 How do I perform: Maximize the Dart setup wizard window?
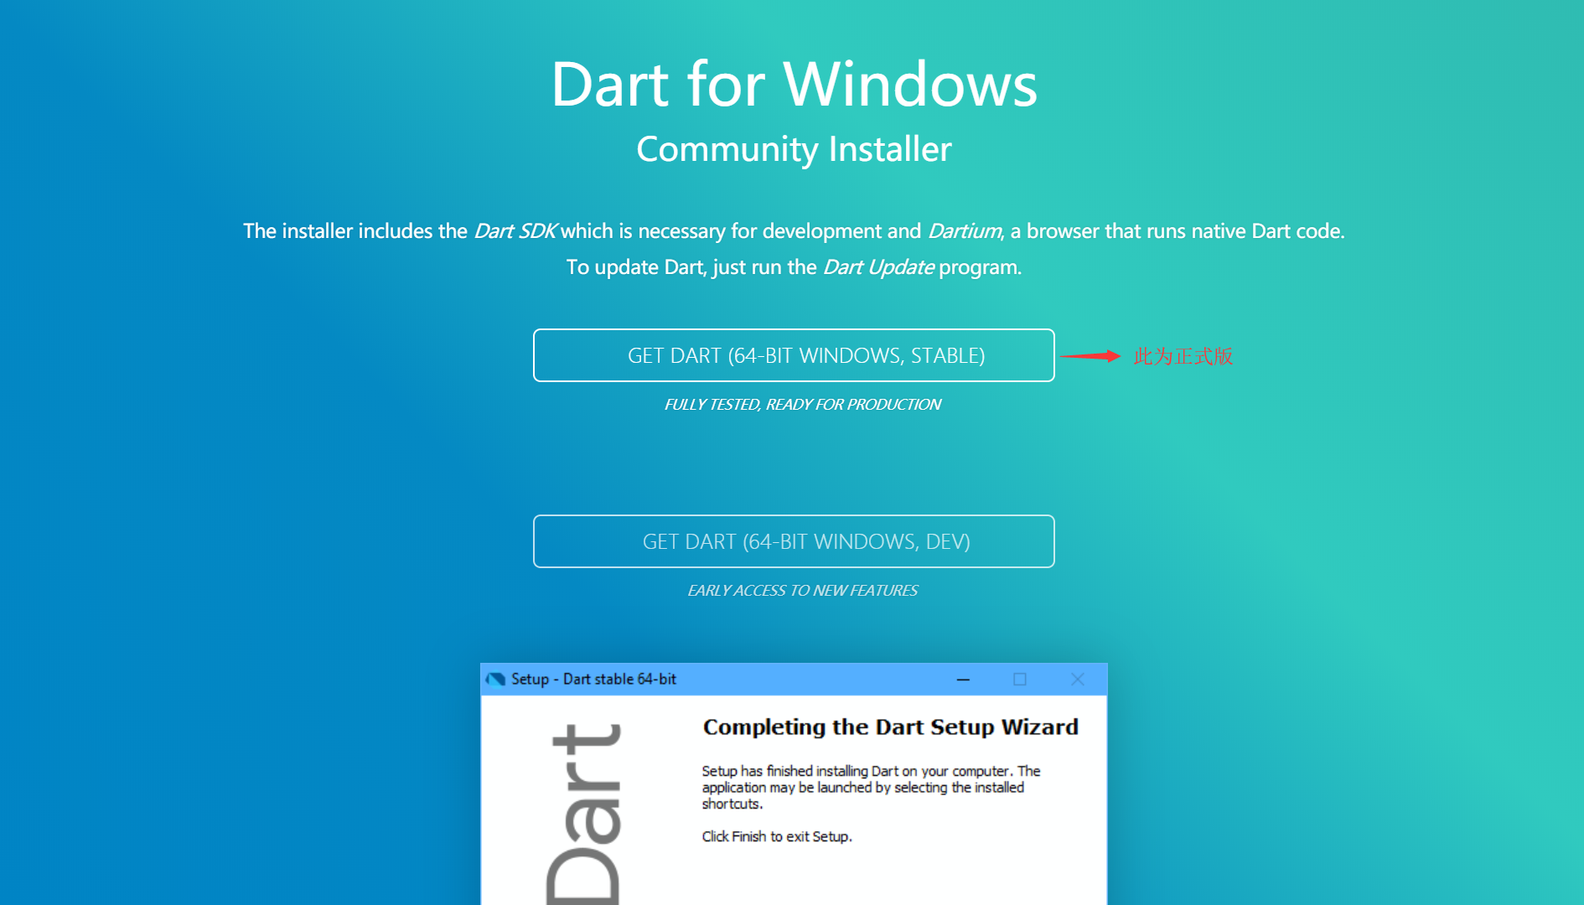click(1020, 680)
